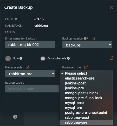Screen dimensions: 117x126
Task: Open external link icon beside Post-exec rule
Action: (86, 67)
